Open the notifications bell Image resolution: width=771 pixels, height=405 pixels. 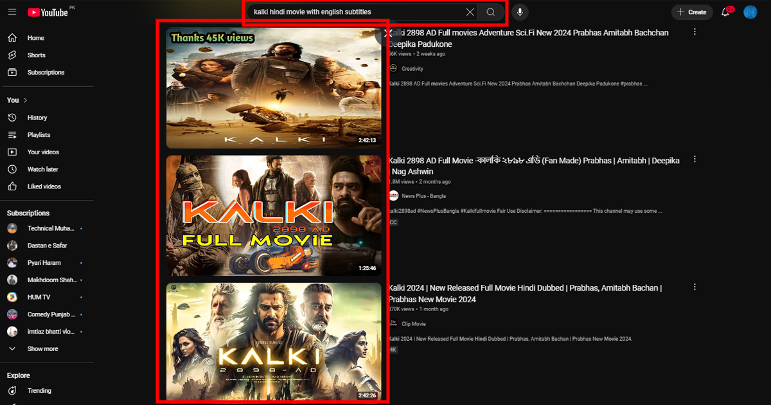pyautogui.click(x=726, y=12)
